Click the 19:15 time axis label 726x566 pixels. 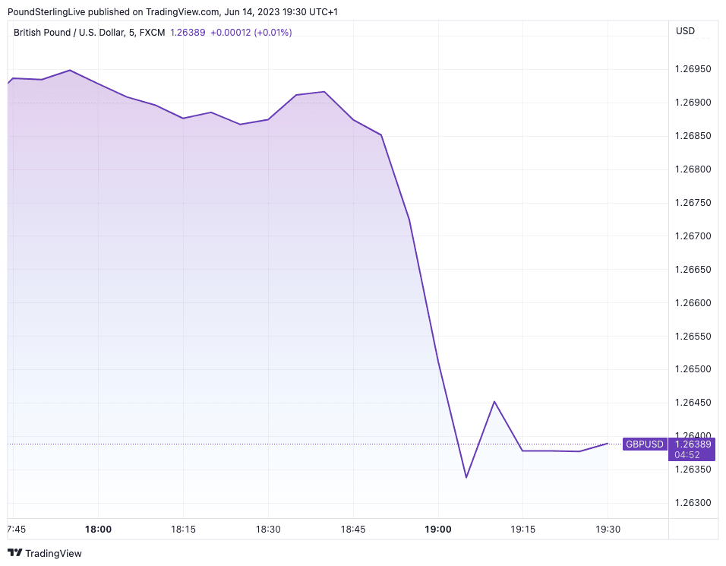click(523, 529)
